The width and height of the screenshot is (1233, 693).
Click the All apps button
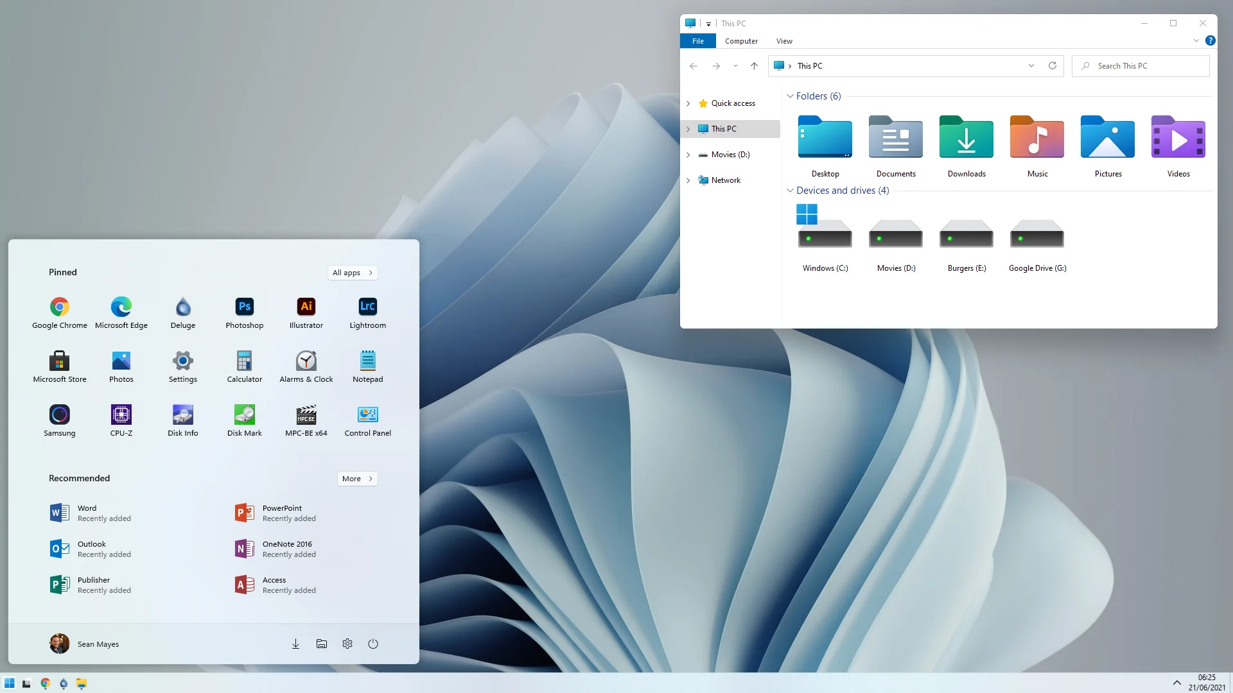pos(353,273)
